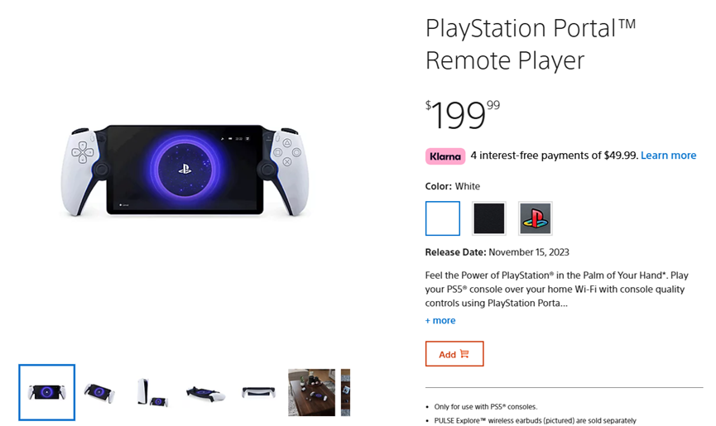The width and height of the screenshot is (716, 426).
Task: Click the $199.99 price
Action: 463,115
